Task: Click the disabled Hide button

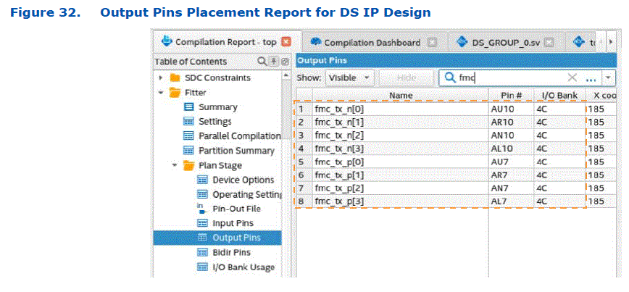Action: 406,78
